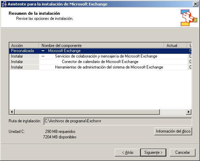Click the Acción column header
Screen dimensions: 200x161
(x=24, y=45)
